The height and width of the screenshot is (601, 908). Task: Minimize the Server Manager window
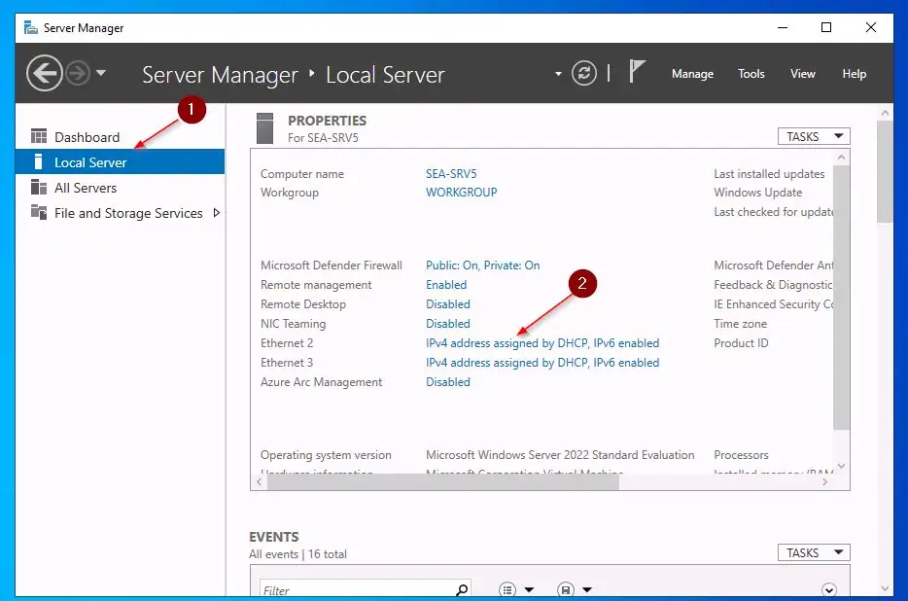[x=783, y=27]
